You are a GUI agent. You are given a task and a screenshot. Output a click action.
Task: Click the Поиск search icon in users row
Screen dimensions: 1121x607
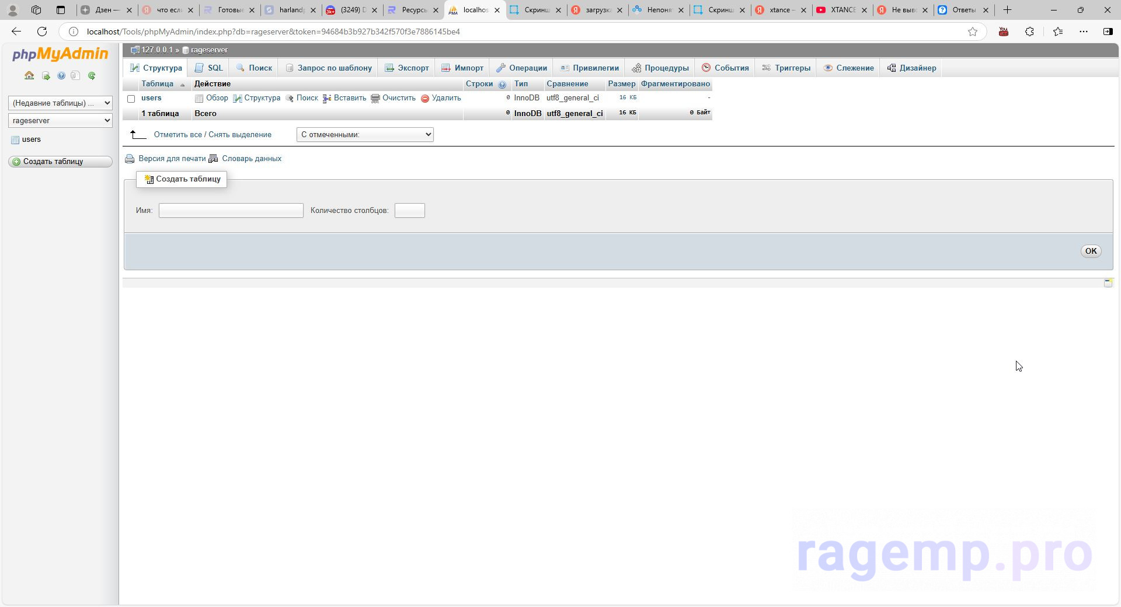point(289,98)
